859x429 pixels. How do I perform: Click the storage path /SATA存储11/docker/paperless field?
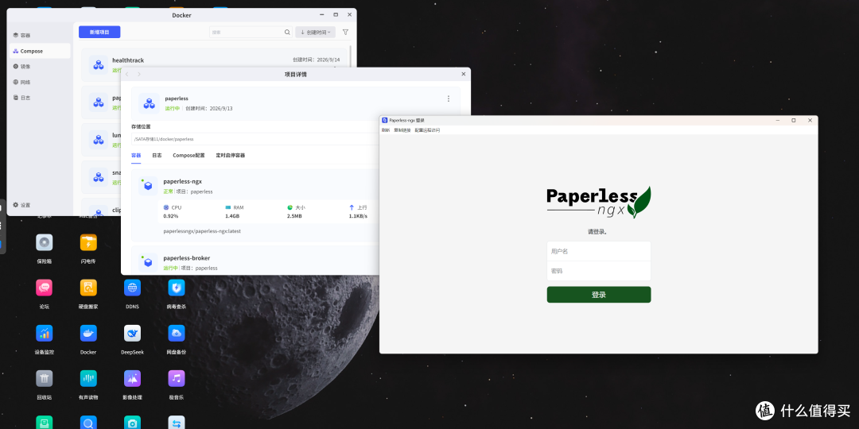[255, 139]
